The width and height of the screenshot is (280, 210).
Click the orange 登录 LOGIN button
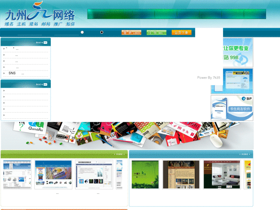pos(131,32)
